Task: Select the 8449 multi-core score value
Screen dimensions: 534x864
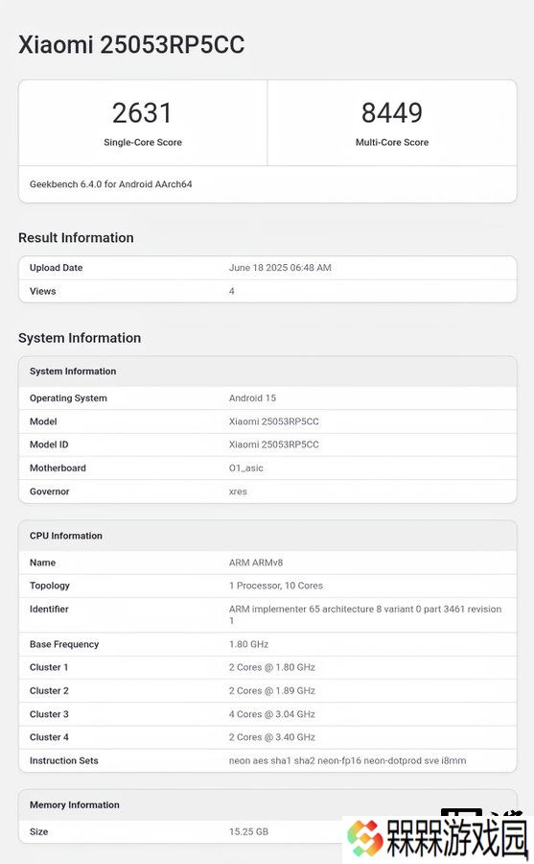Action: 392,113
